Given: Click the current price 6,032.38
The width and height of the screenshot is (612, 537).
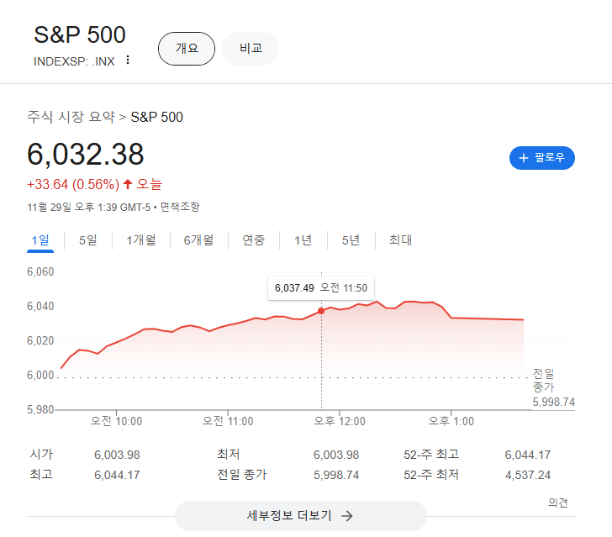Looking at the screenshot, I should pos(86,154).
